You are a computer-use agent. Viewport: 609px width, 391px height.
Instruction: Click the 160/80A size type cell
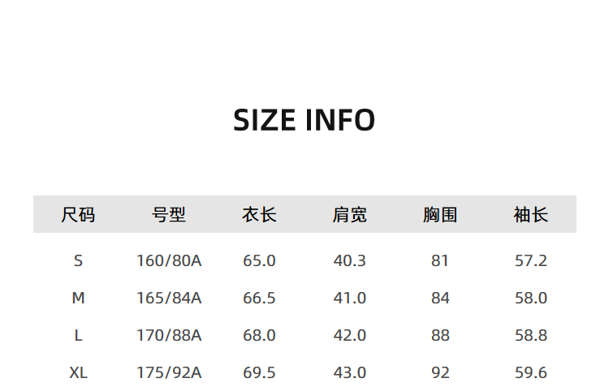tap(169, 261)
